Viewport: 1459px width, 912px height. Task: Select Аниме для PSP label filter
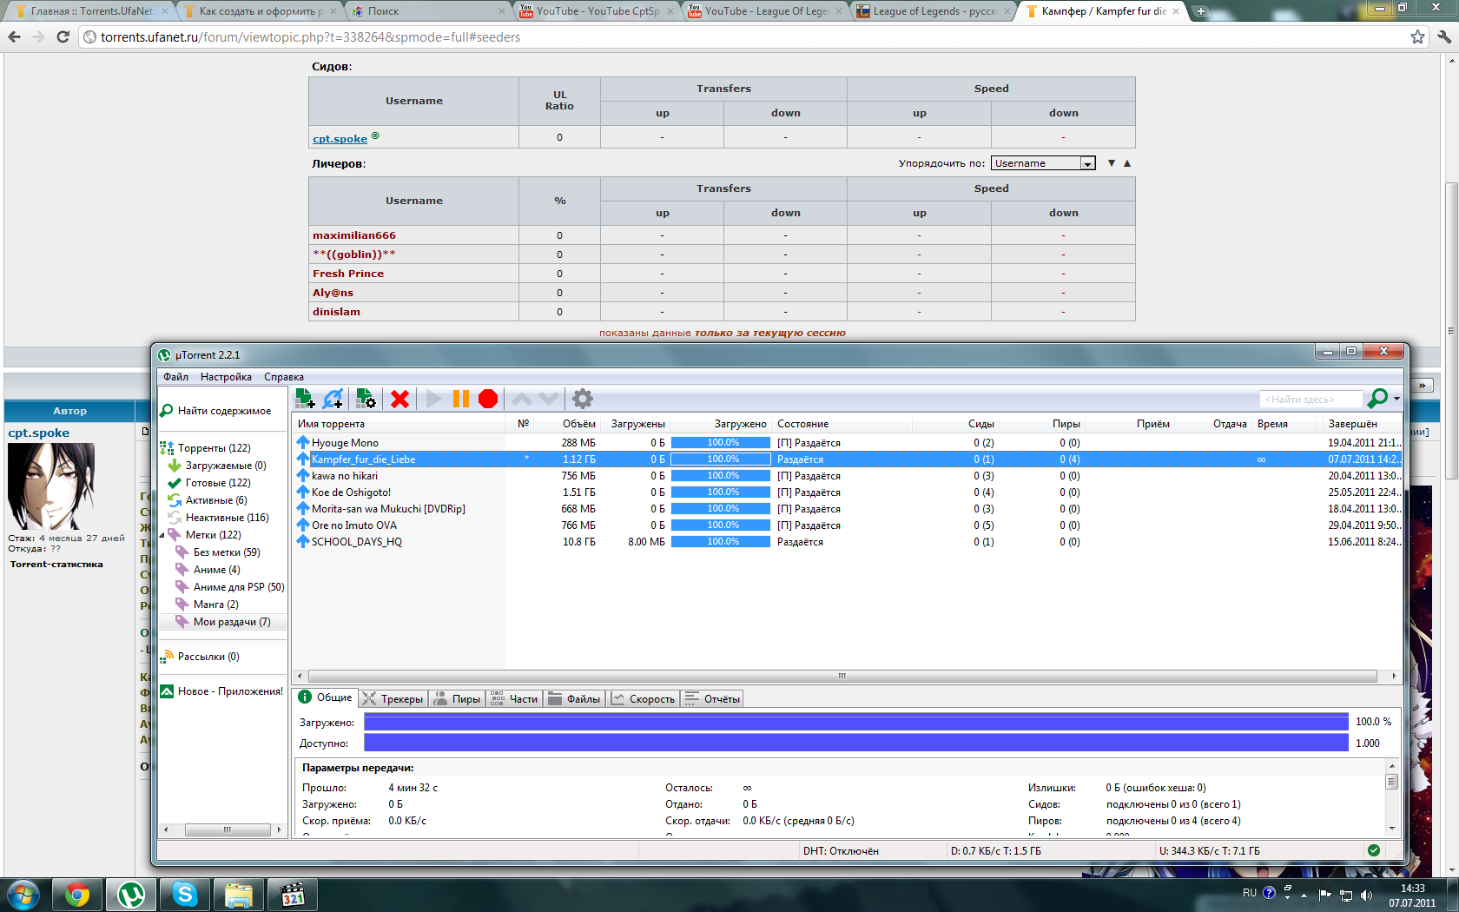tap(238, 587)
